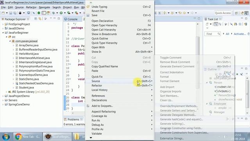Select Generate toString() option

click(x=173, y=124)
